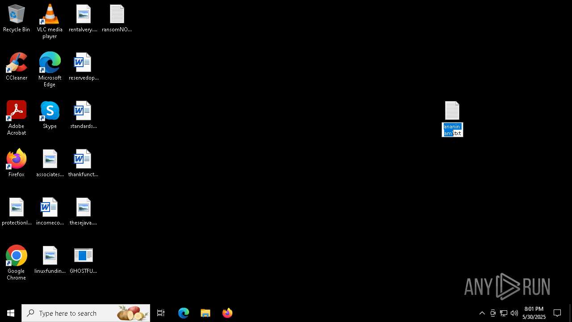572x322 pixels.
Task: Select the GHOSTFU application file icon
Action: (x=83, y=260)
